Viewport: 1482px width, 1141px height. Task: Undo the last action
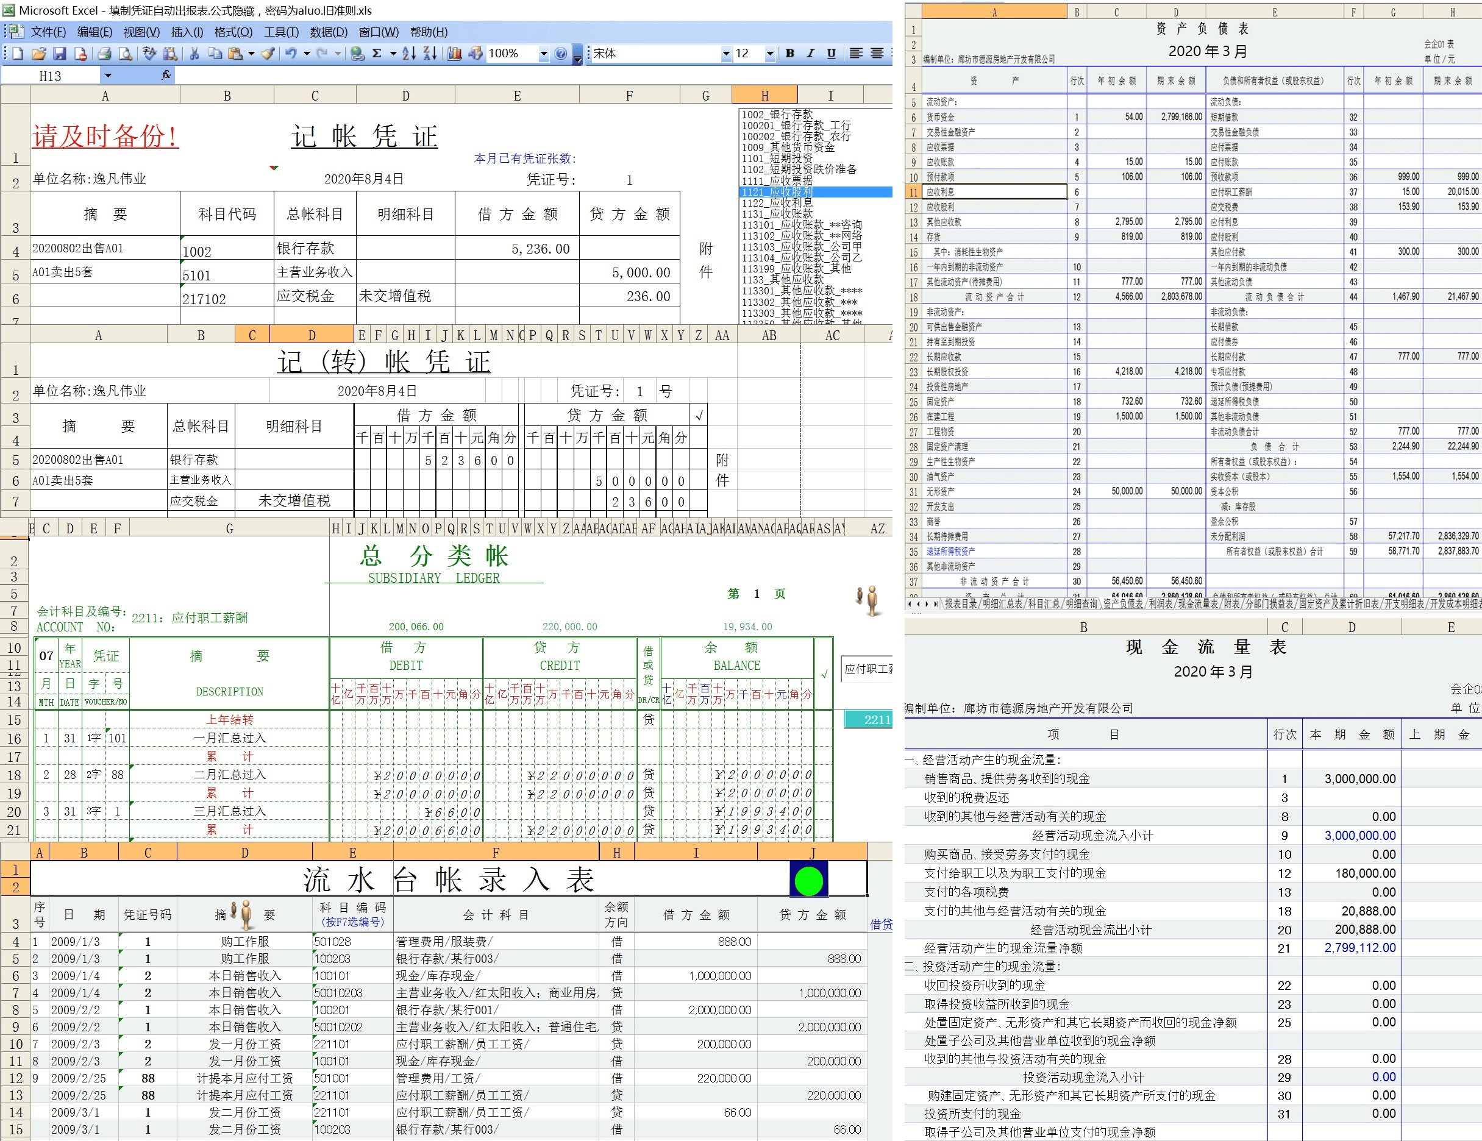click(x=291, y=54)
